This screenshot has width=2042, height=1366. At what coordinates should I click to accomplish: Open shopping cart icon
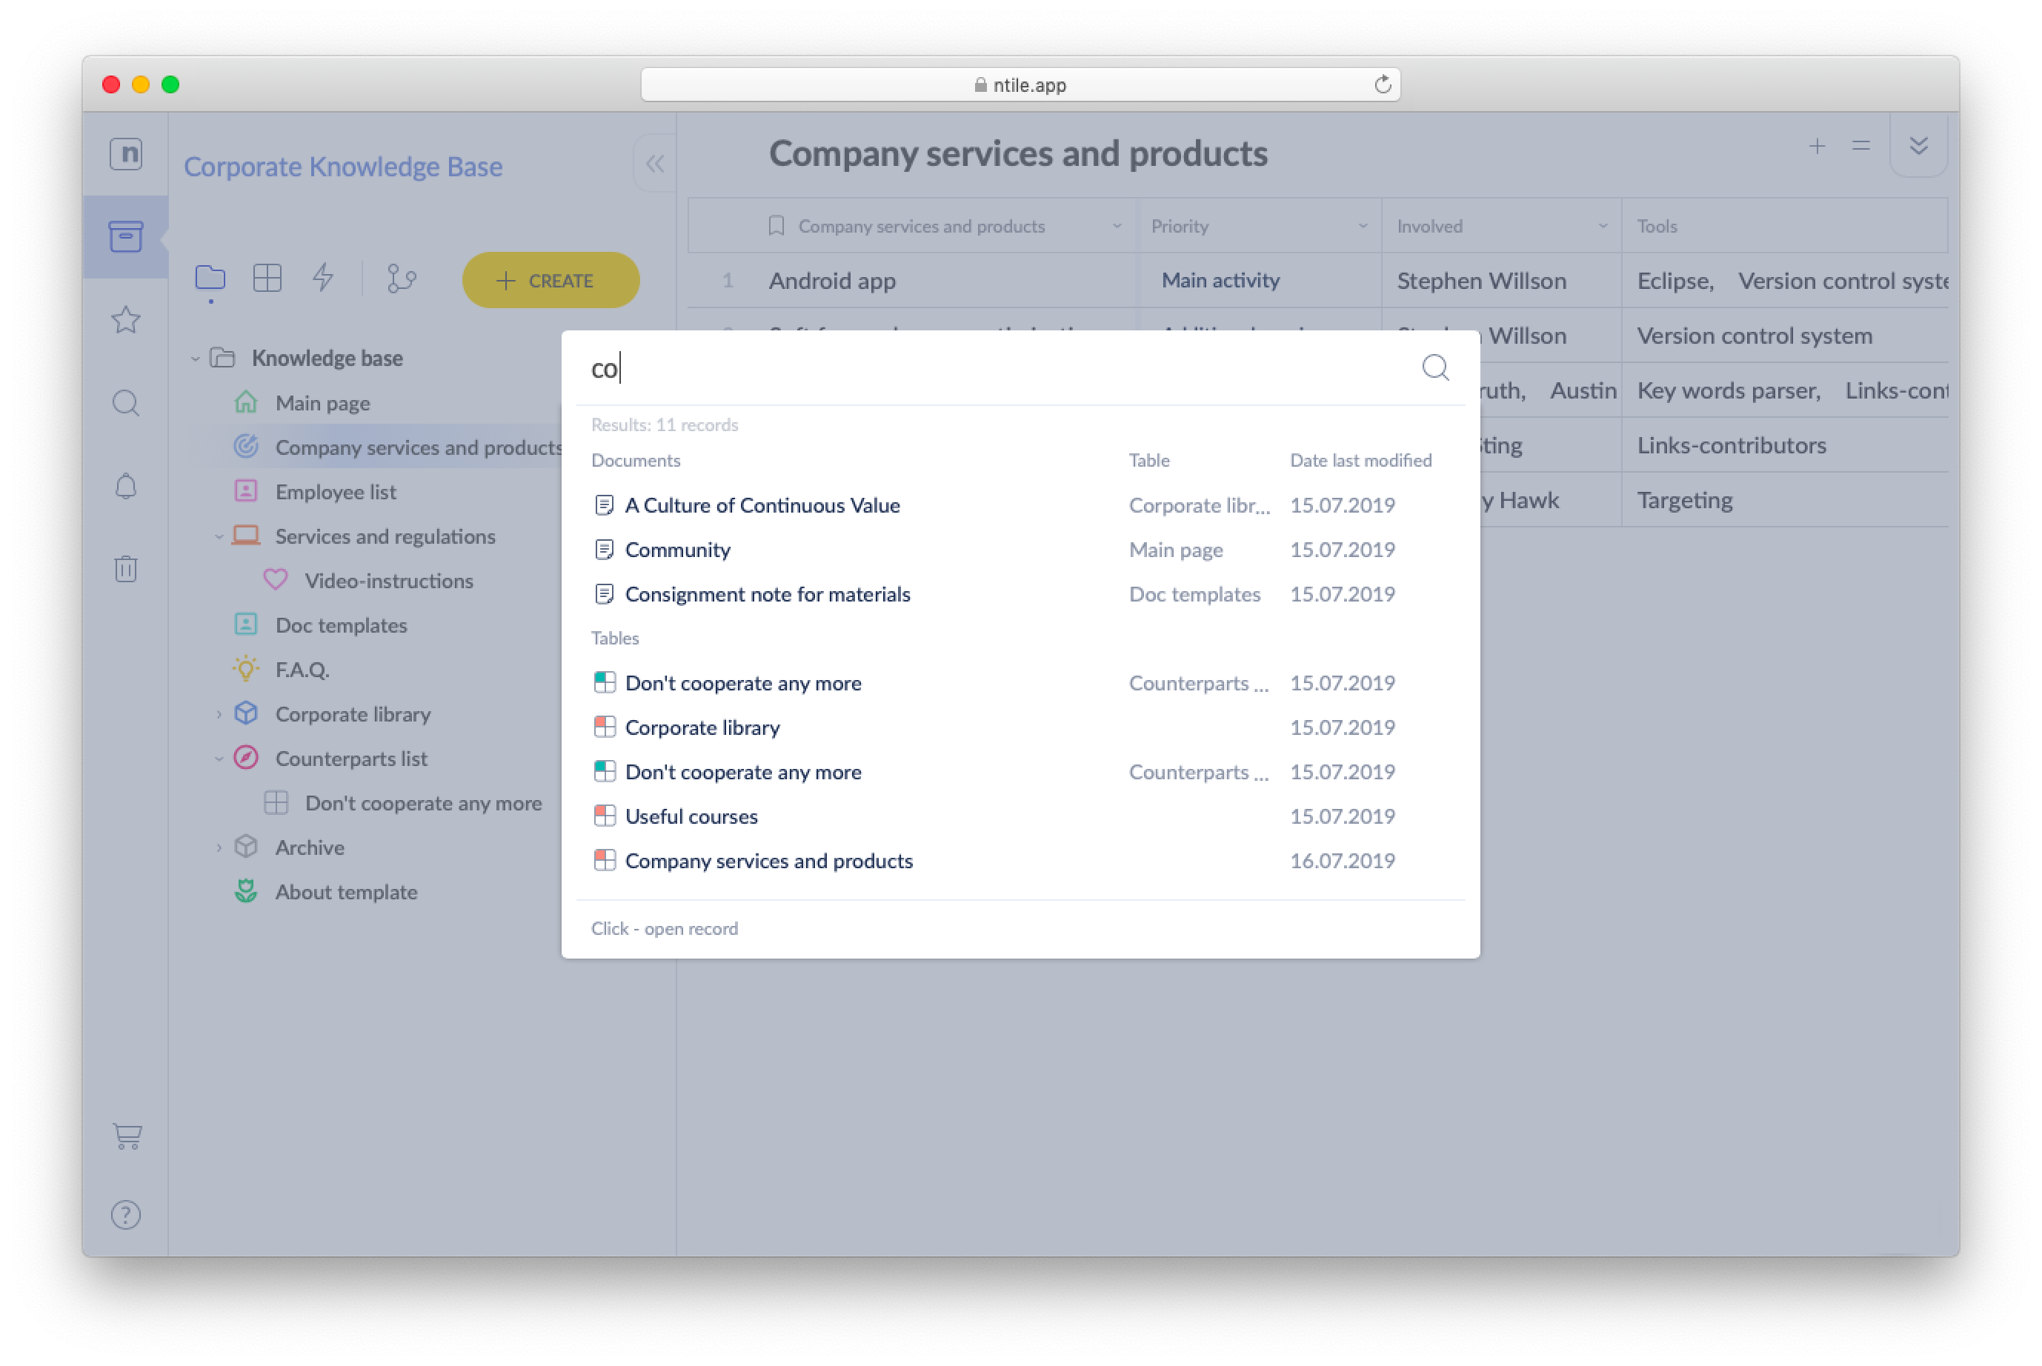pos(127,1136)
